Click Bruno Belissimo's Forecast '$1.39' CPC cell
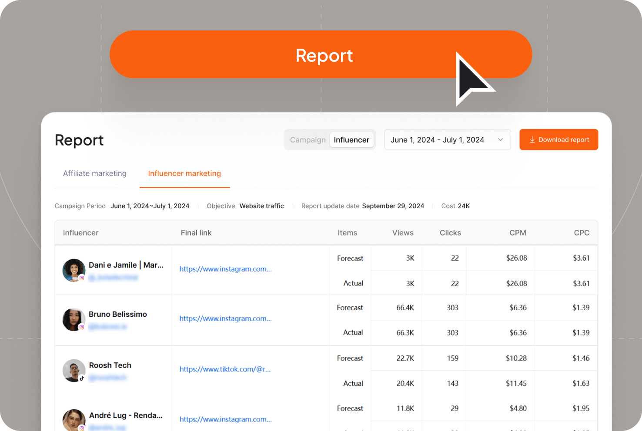The width and height of the screenshot is (642, 431). (581, 308)
